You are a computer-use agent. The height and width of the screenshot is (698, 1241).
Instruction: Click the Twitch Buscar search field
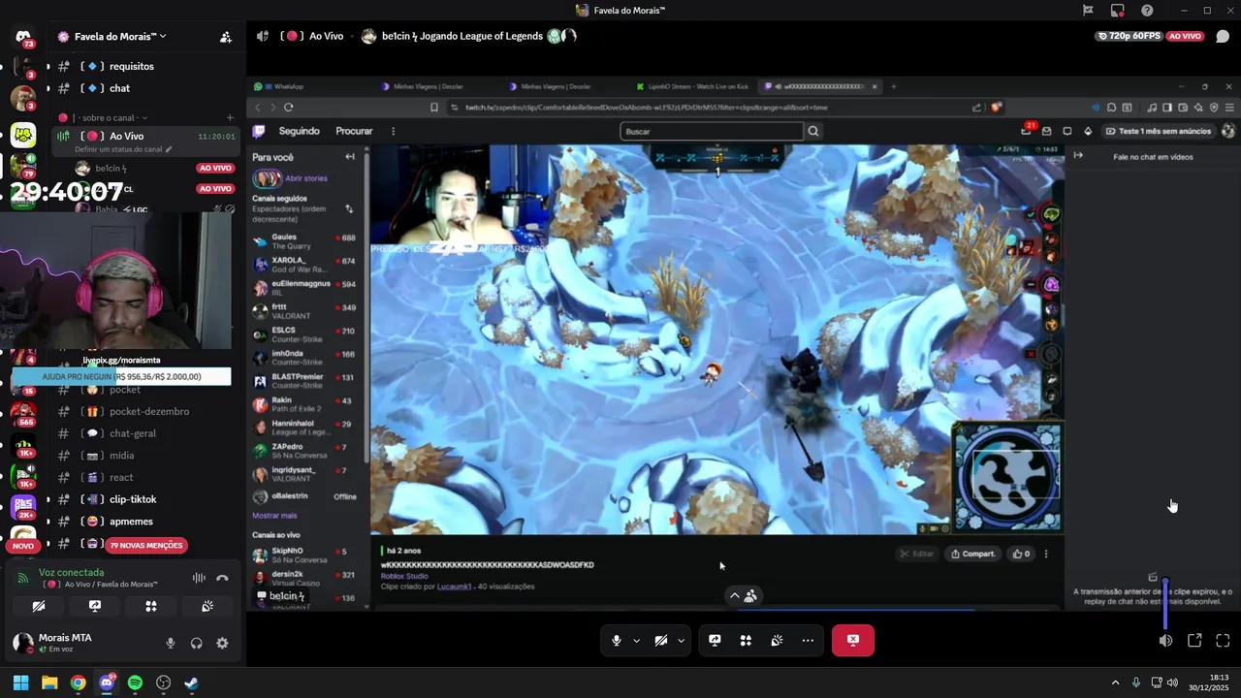[x=712, y=131]
